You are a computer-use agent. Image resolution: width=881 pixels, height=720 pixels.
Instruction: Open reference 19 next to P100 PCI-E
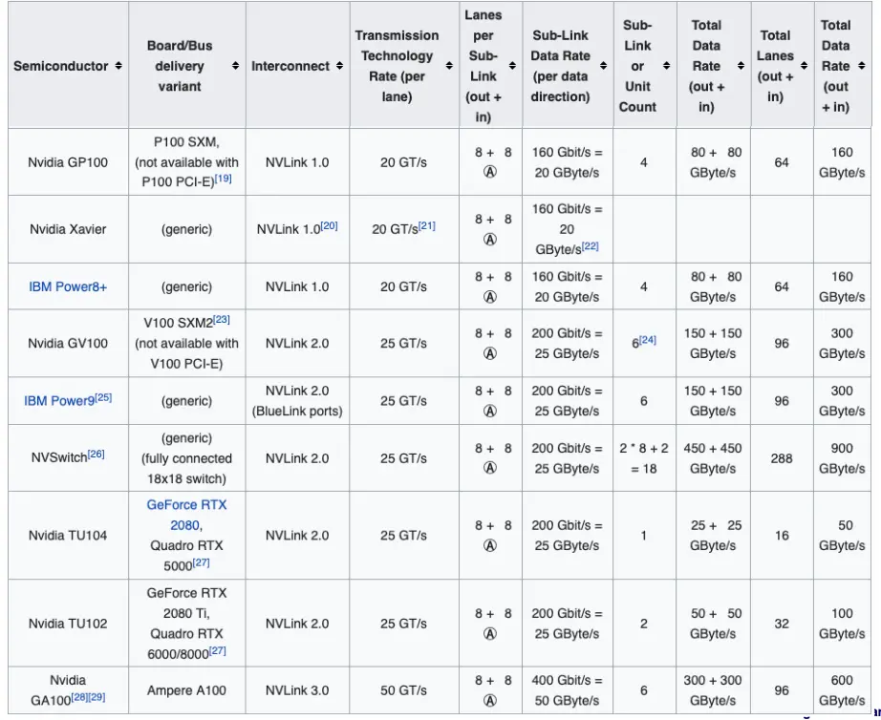coord(224,179)
